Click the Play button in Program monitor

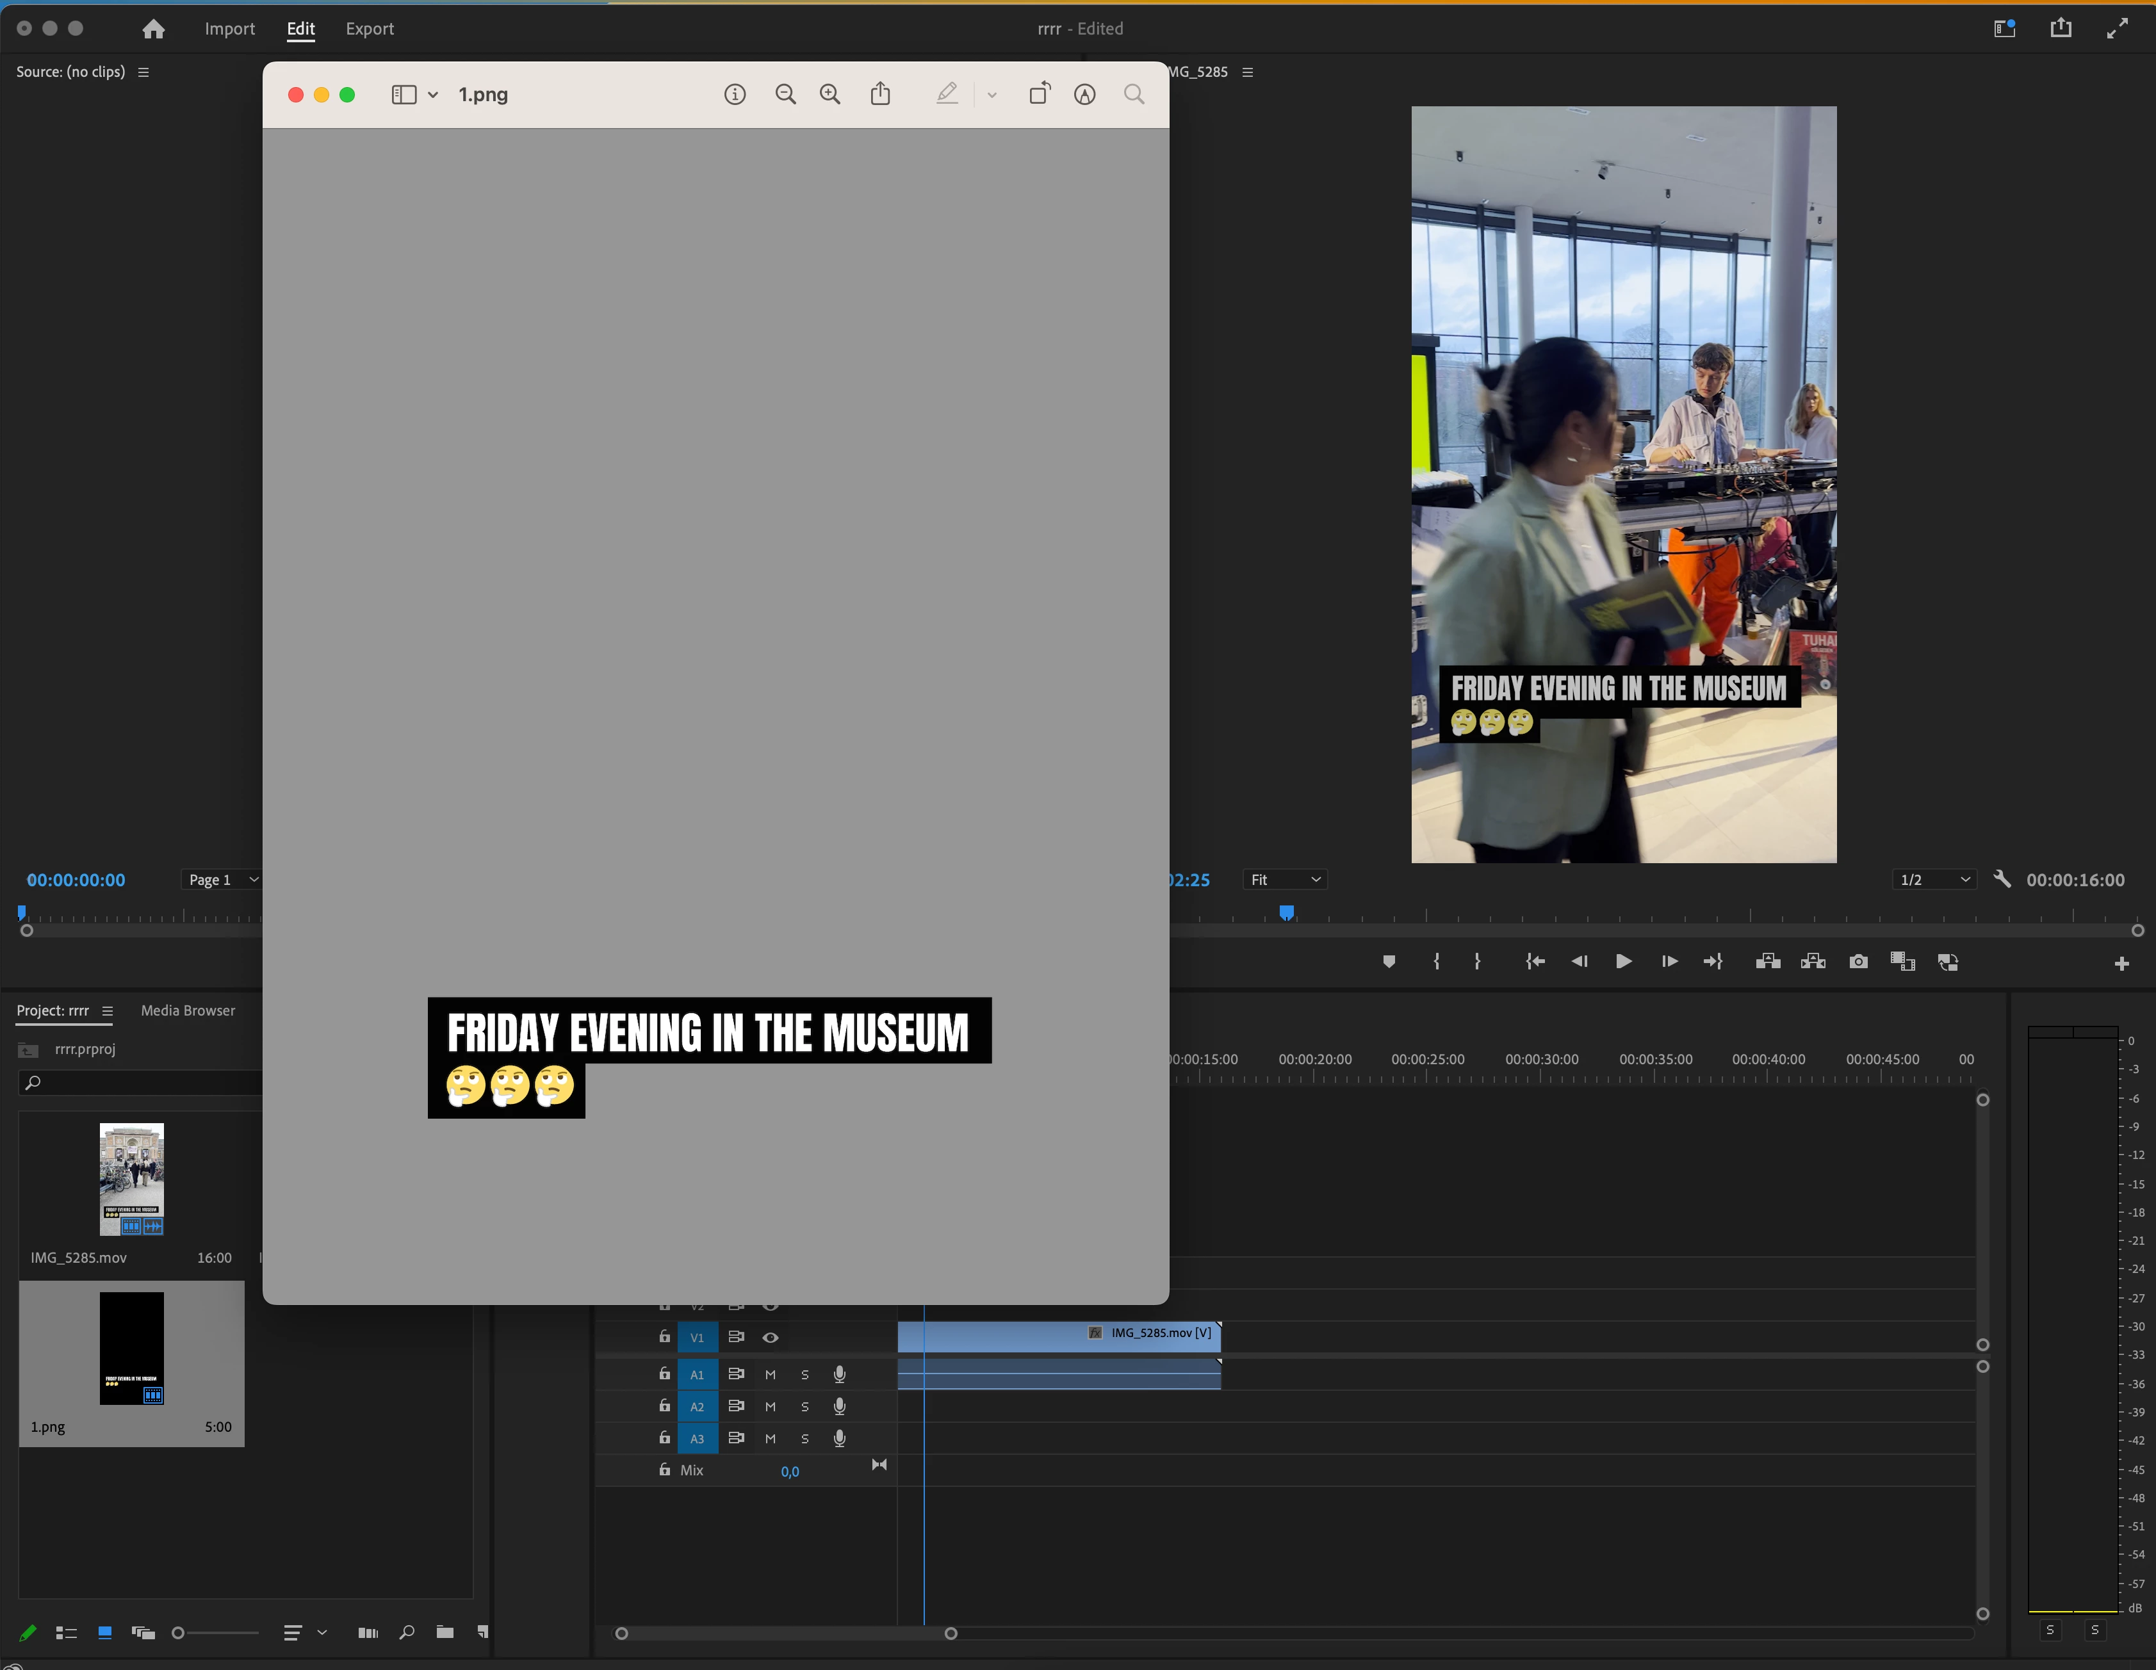pos(1623,961)
